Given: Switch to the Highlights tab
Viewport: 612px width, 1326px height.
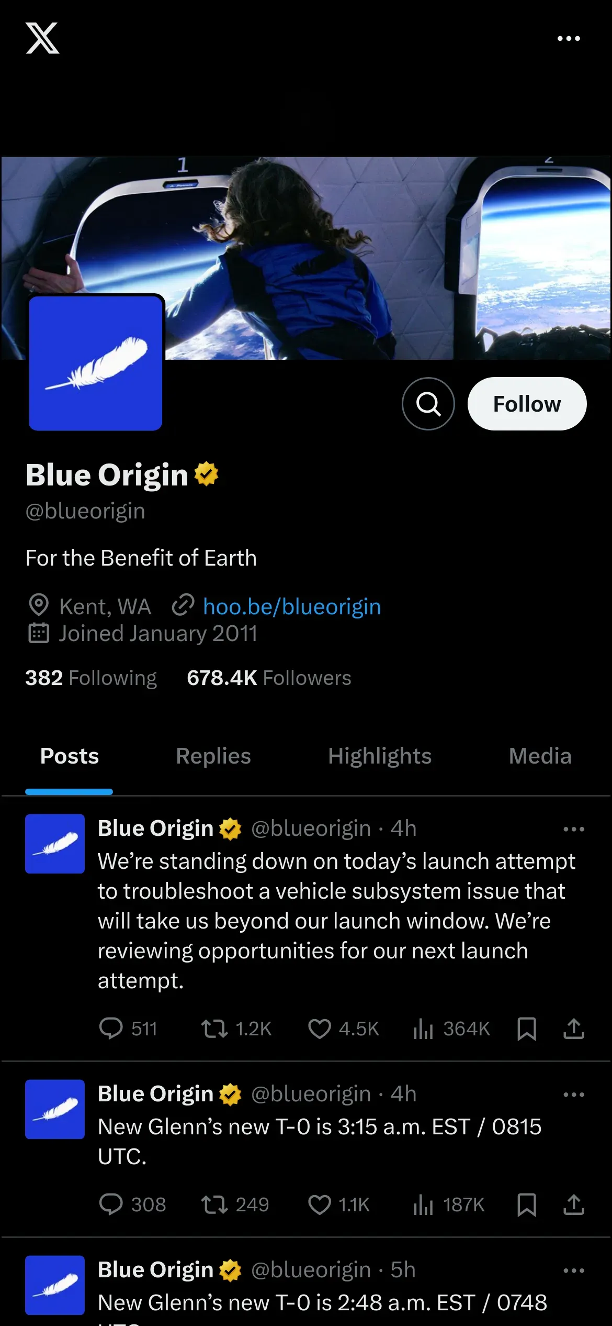Looking at the screenshot, I should (x=380, y=756).
